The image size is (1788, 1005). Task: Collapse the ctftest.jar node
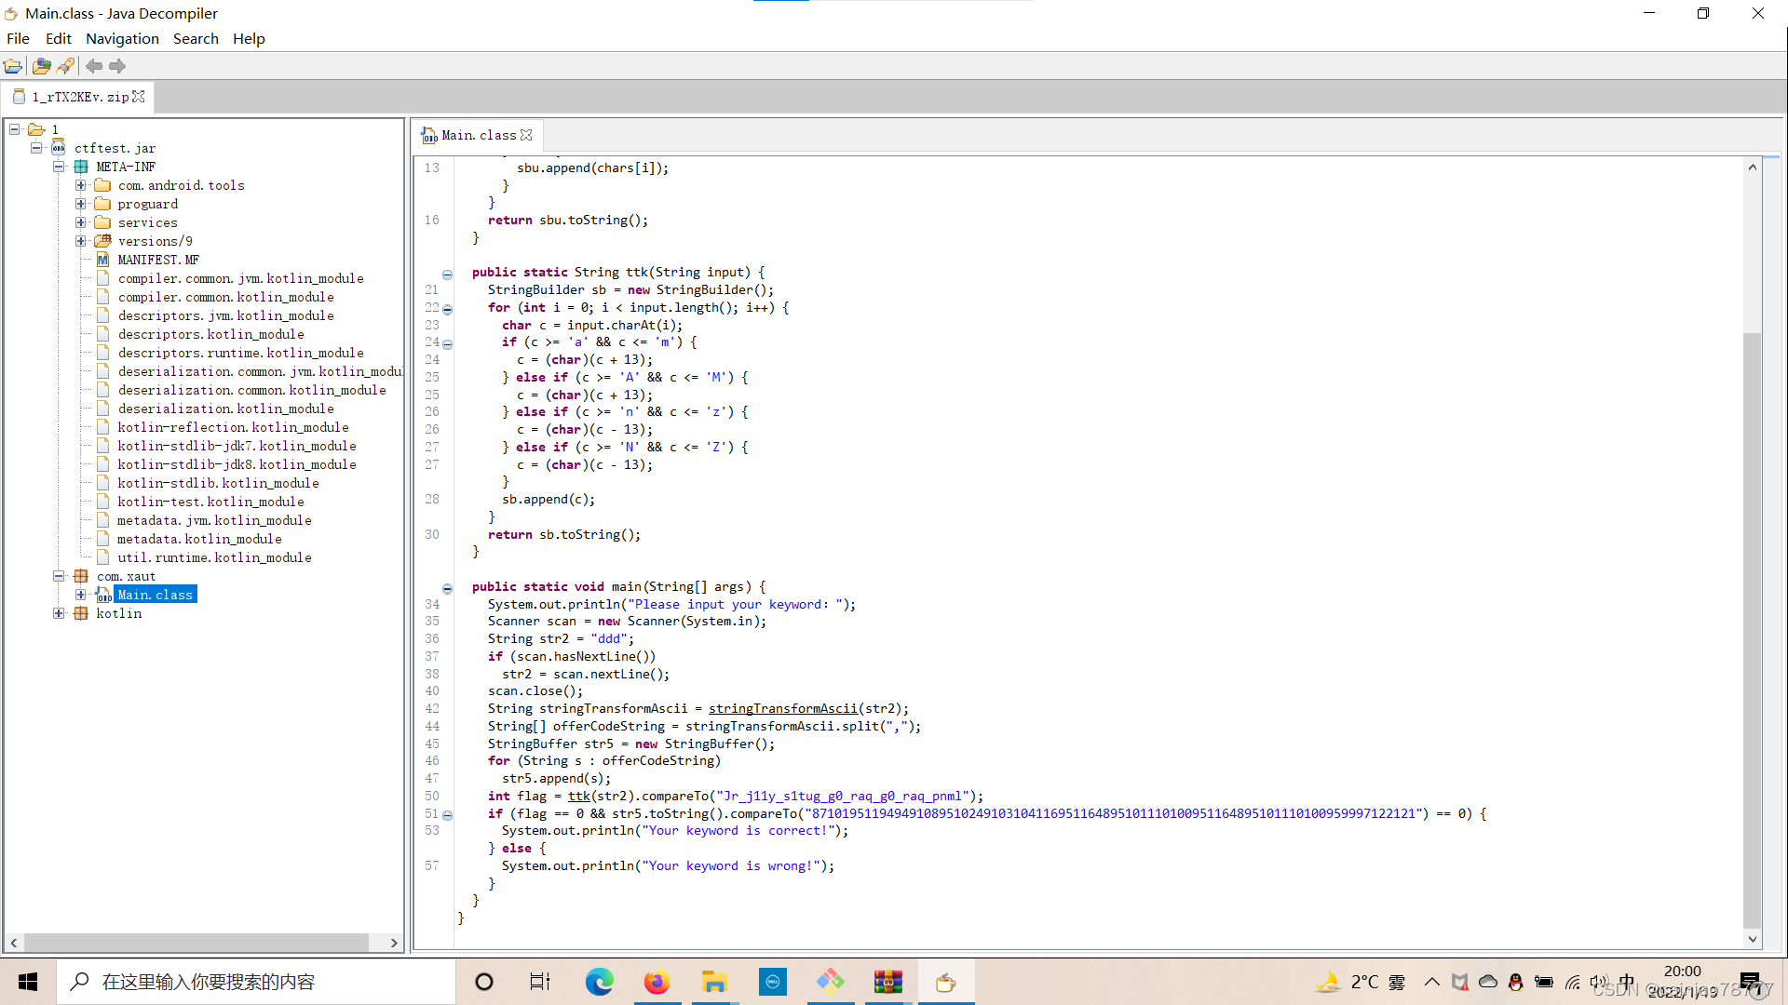click(x=36, y=148)
